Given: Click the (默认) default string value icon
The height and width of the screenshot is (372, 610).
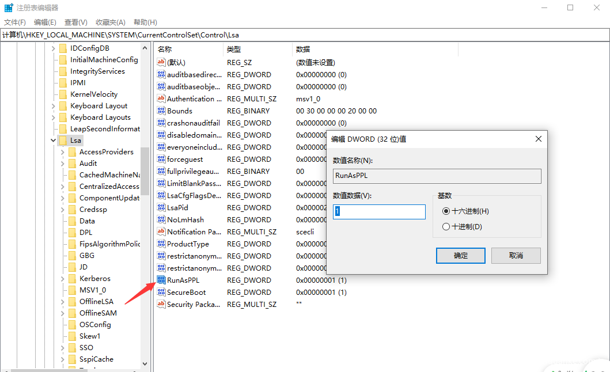Looking at the screenshot, I should (x=161, y=62).
